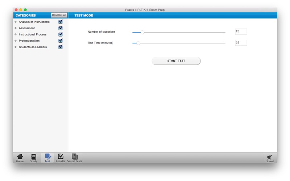Click the Praxis II PLT window title
The image size is (290, 181).
(145, 10)
